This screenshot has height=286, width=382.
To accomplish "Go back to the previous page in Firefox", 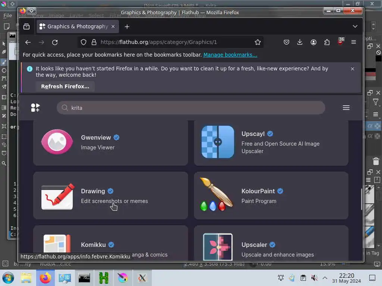I will 28,42.
